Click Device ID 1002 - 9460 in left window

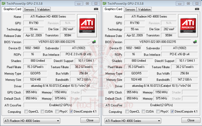pos(32,48)
